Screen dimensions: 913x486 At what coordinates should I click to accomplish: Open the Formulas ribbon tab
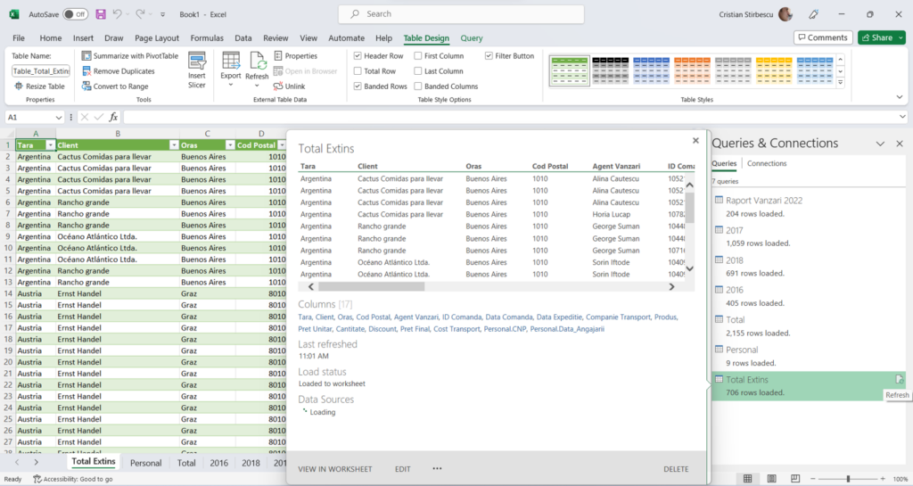(x=207, y=37)
